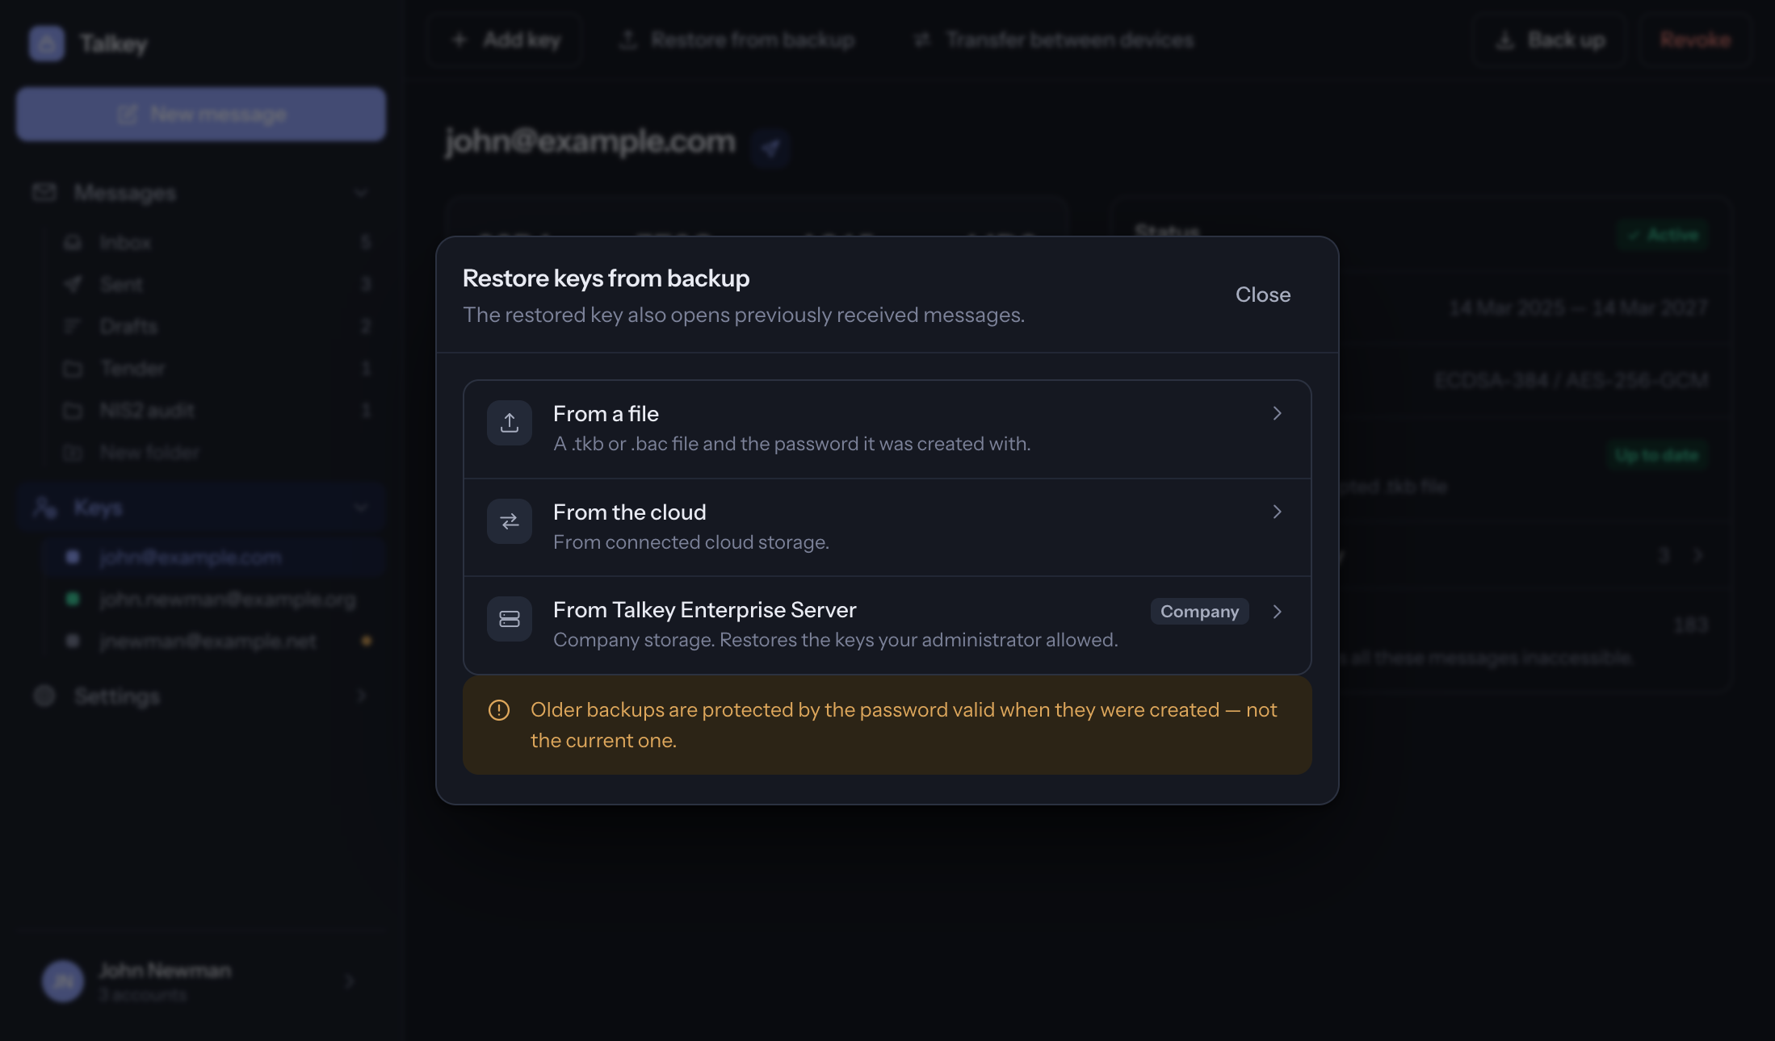Image resolution: width=1775 pixels, height=1041 pixels.
Task: Click the New message button
Action: point(201,115)
